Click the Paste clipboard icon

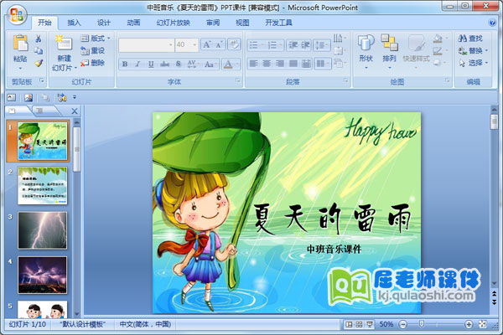point(20,43)
